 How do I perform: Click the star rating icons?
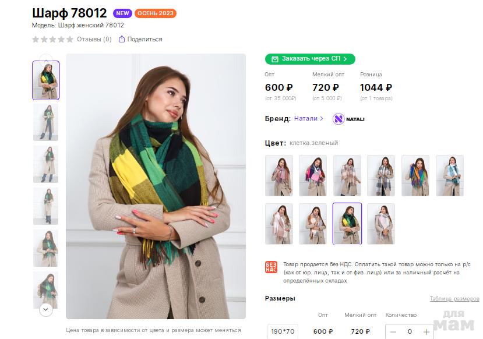(52, 40)
